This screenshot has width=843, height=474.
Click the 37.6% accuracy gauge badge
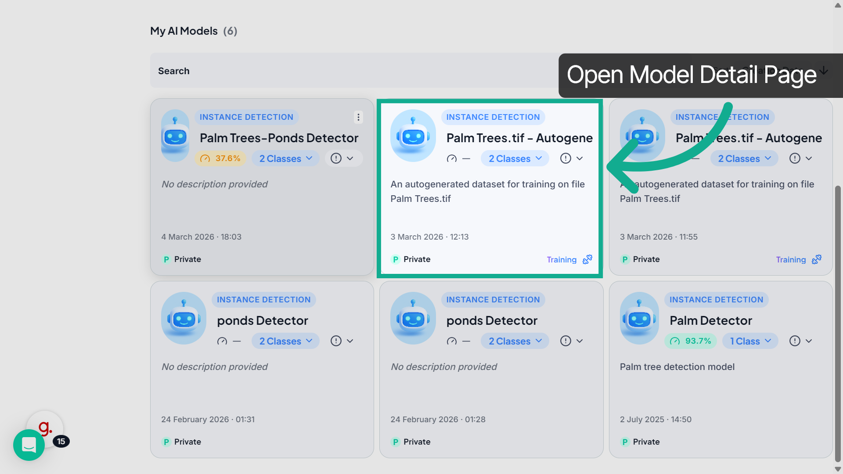pyautogui.click(x=220, y=158)
